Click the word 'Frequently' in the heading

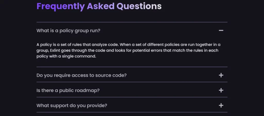pos(61,6)
